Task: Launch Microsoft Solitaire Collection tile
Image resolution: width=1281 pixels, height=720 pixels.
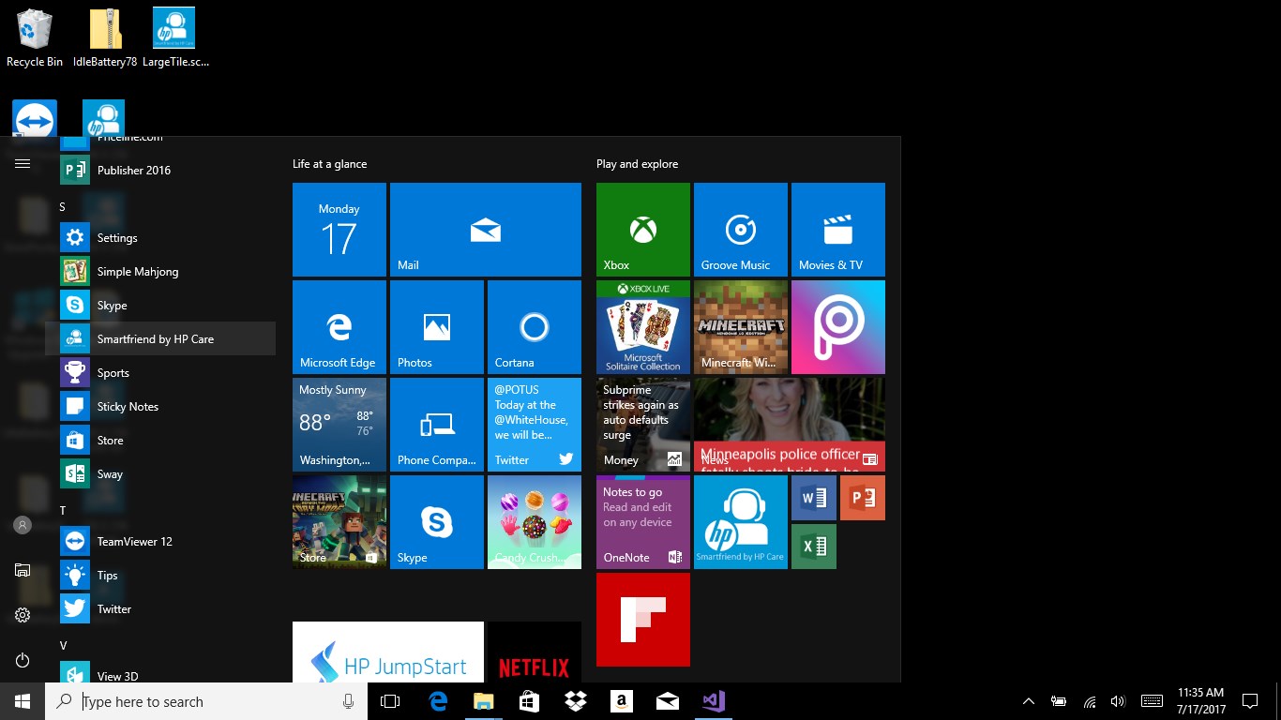Action: pyautogui.click(x=643, y=327)
